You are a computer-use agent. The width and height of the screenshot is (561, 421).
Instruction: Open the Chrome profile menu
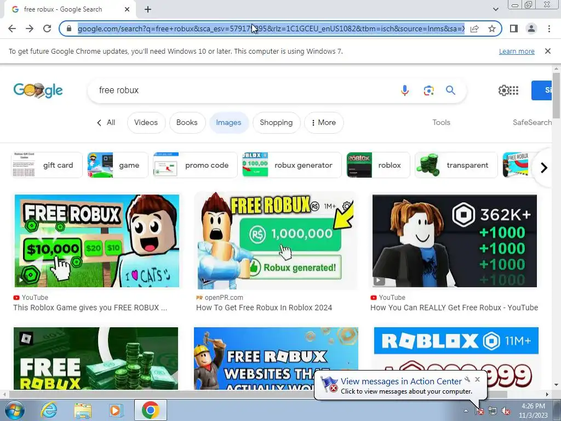(531, 29)
